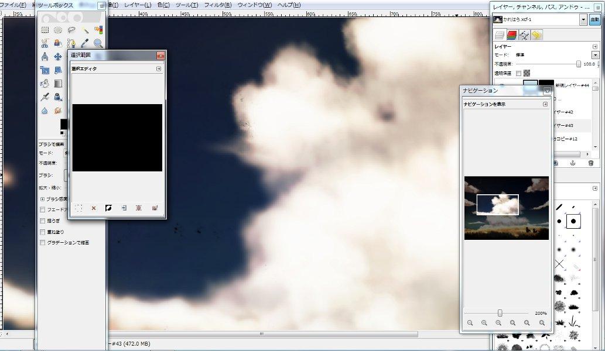Image resolution: width=605 pixels, height=351 pixels.
Task: Select the Free Select lasso tool
Action: [x=71, y=30]
